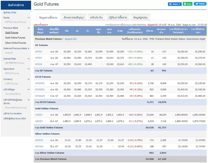This screenshot has width=208, height=163.
Task: Click the red 'แสดงทั้งหมด' arrow link
Action: tap(41, 25)
